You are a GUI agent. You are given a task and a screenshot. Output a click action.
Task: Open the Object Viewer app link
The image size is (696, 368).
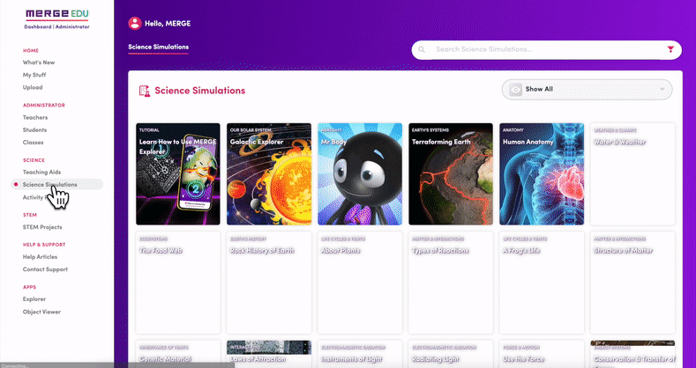41,312
